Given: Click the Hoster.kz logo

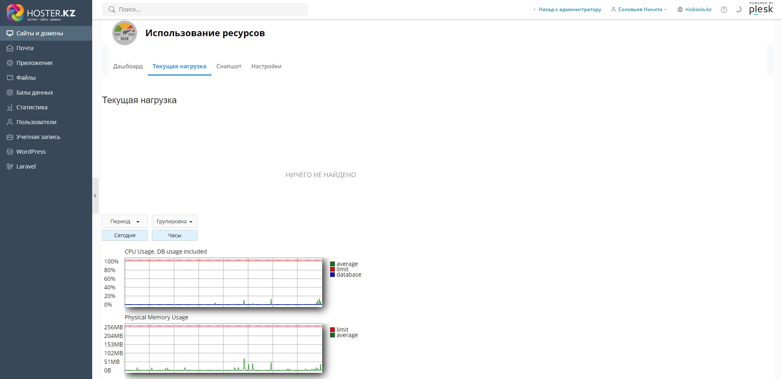Looking at the screenshot, I should point(41,13).
